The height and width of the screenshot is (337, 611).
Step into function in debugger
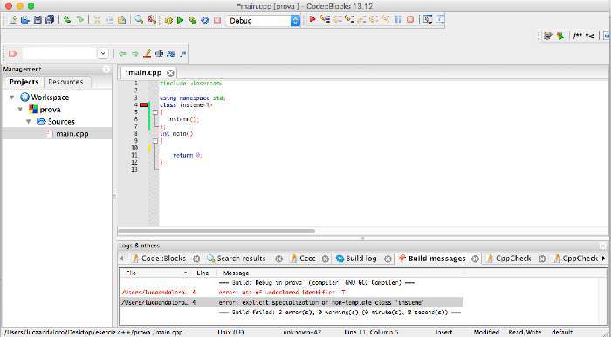tap(349, 19)
